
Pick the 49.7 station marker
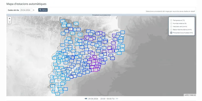click(x=98, y=33)
